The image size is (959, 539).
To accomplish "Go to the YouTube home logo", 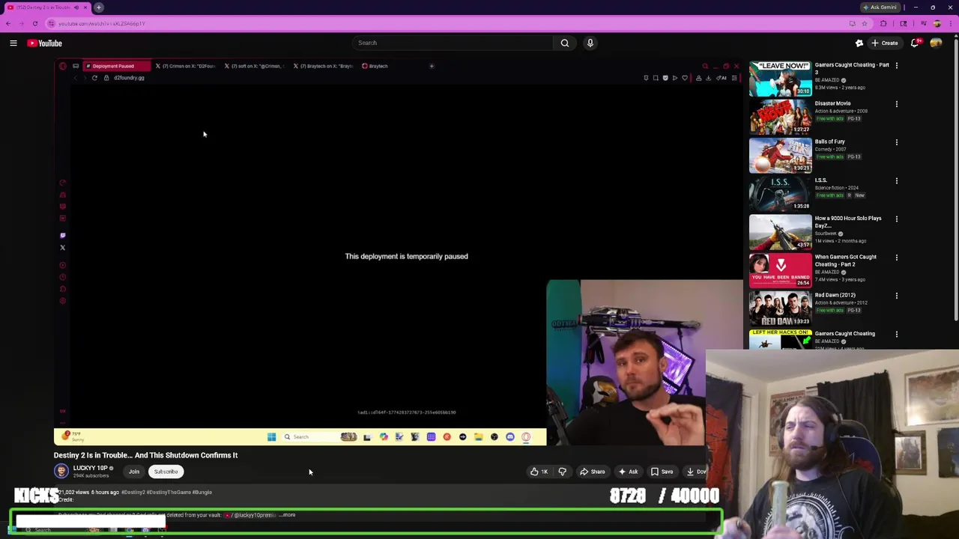I will [x=45, y=43].
